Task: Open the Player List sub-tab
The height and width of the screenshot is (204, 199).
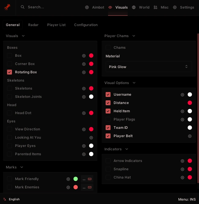Action: [56, 25]
